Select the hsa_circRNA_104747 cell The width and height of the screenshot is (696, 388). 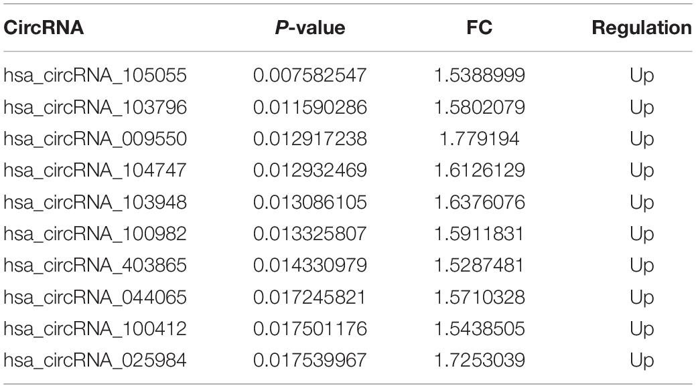[95, 171]
